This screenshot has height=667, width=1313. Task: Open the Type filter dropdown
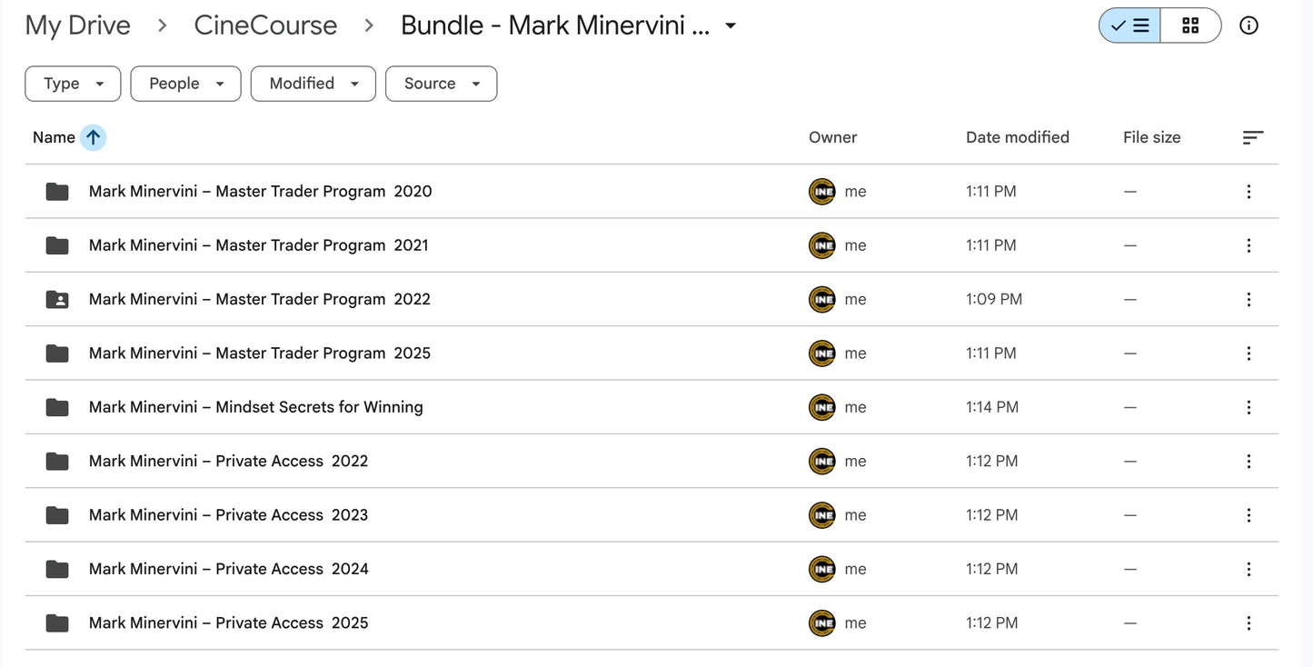[x=73, y=83]
